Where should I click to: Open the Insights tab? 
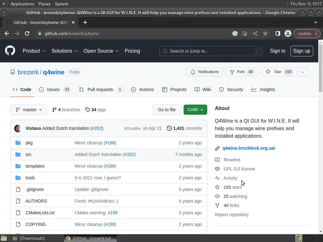coord(263,89)
